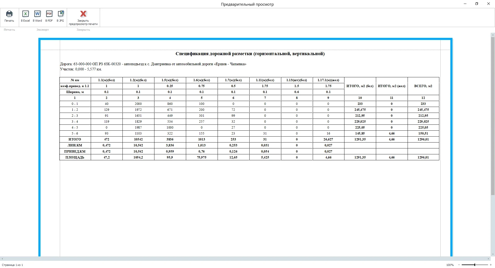Click the vertical scrollbar thumb
Screen dimensions: 495x268
pos(493,116)
